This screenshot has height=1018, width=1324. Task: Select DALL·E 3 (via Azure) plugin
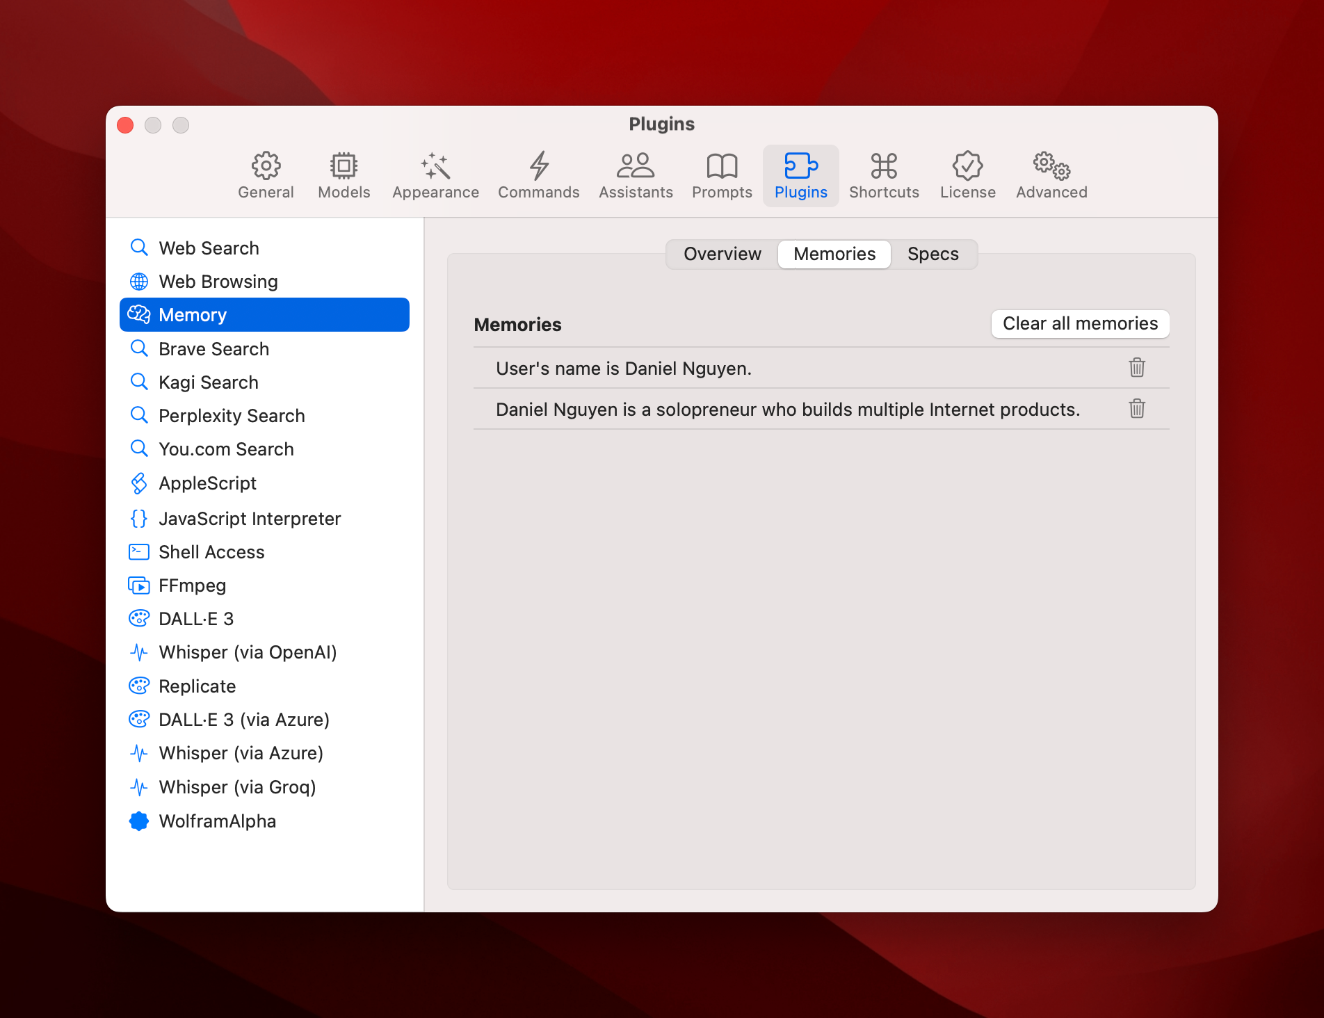point(264,719)
